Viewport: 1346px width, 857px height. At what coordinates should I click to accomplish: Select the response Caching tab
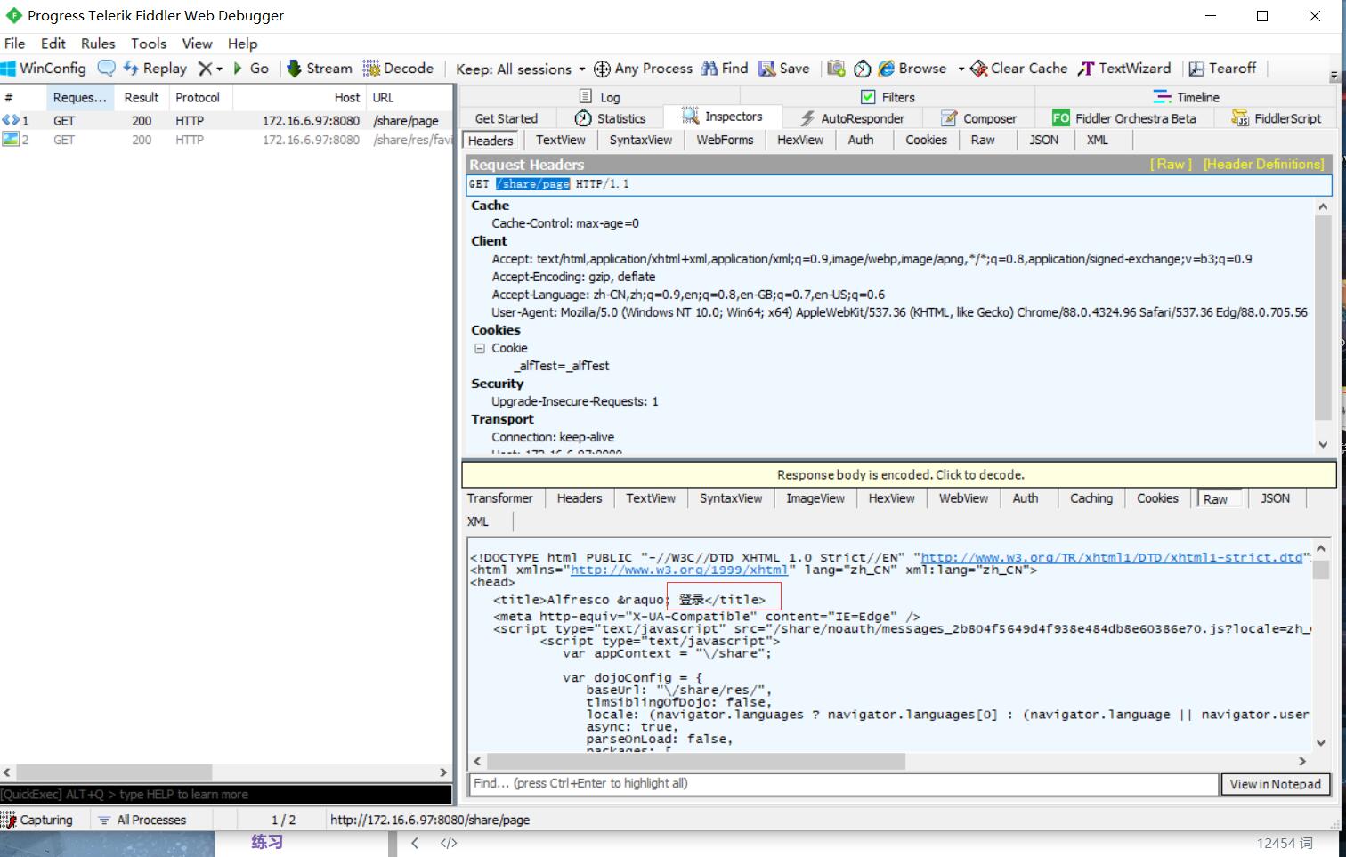[1091, 498]
